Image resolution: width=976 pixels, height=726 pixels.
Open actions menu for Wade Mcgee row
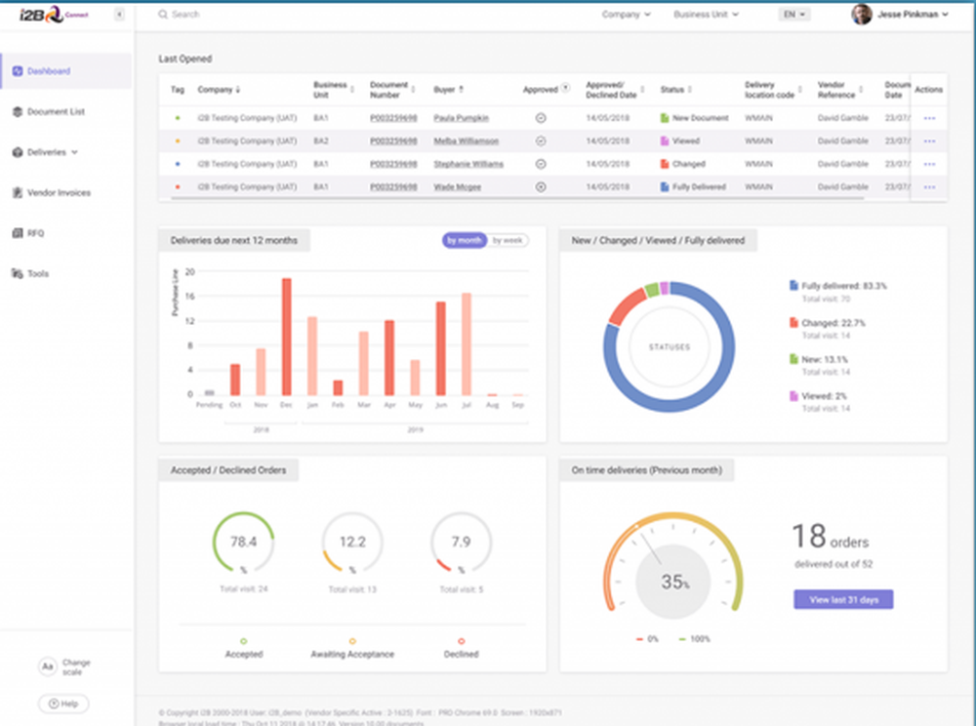pos(929,187)
